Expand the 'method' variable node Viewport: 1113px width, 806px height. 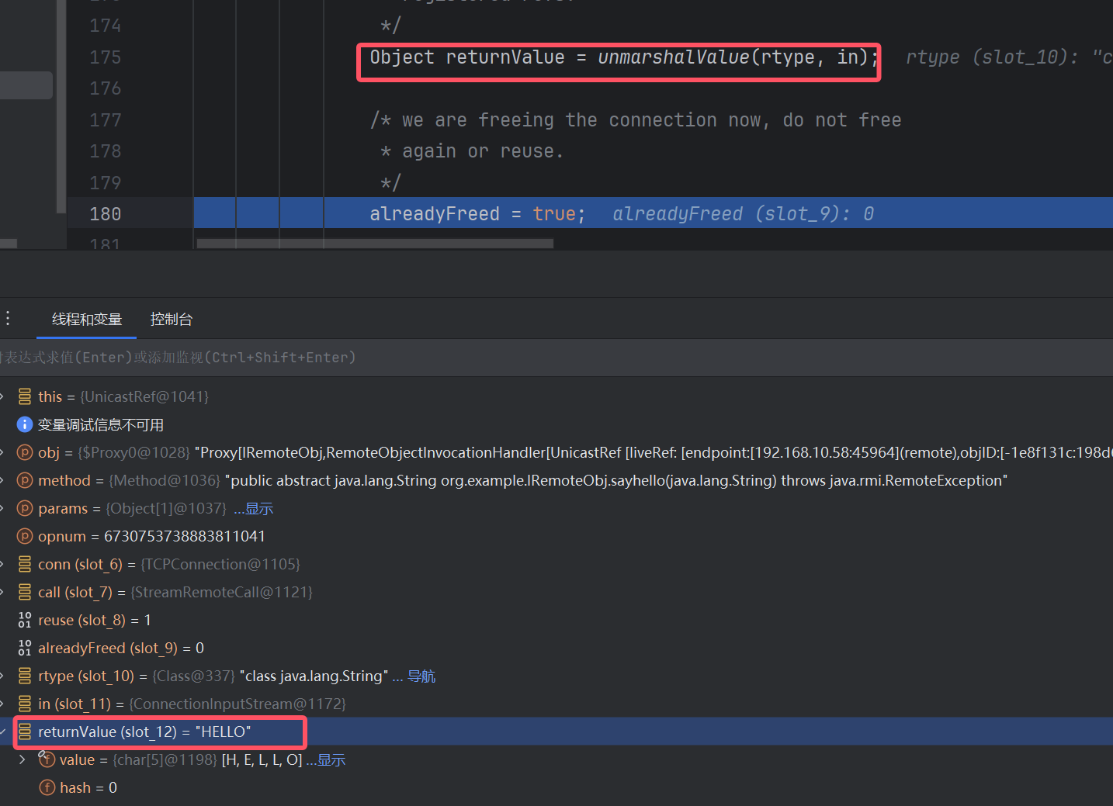point(3,480)
